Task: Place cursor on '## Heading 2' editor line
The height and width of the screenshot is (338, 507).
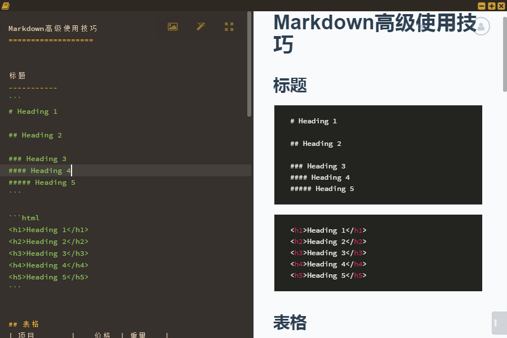Action: pos(35,135)
